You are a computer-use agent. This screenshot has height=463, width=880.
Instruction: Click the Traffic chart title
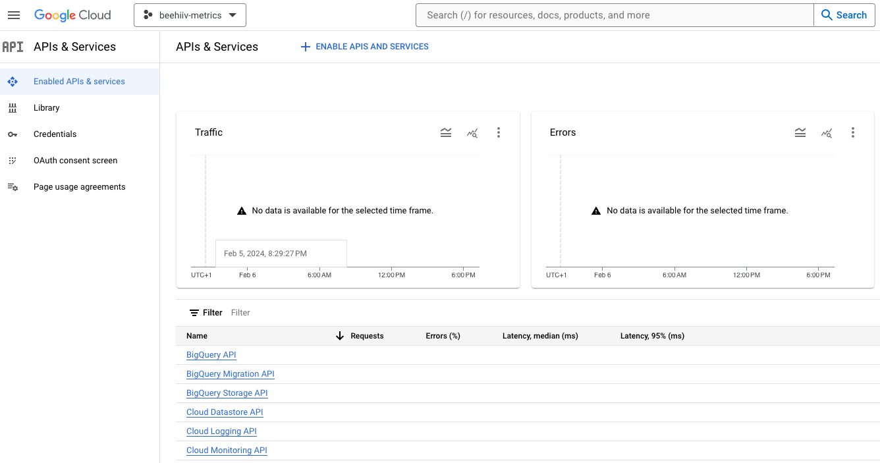(x=209, y=132)
